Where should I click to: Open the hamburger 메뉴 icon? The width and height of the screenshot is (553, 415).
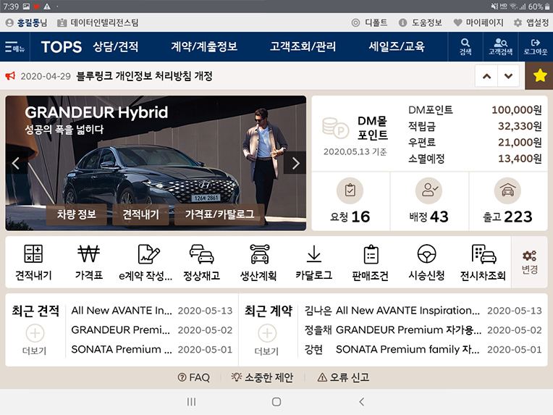click(14, 46)
